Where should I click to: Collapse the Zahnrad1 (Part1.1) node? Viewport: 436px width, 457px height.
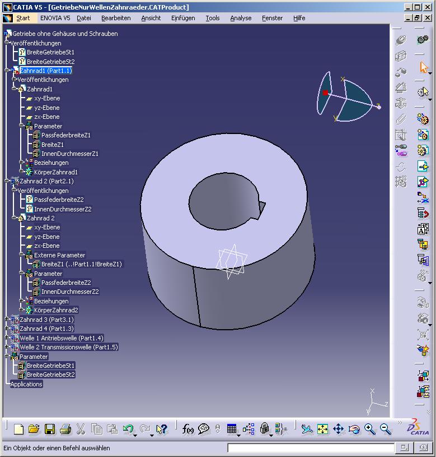pos(7,70)
